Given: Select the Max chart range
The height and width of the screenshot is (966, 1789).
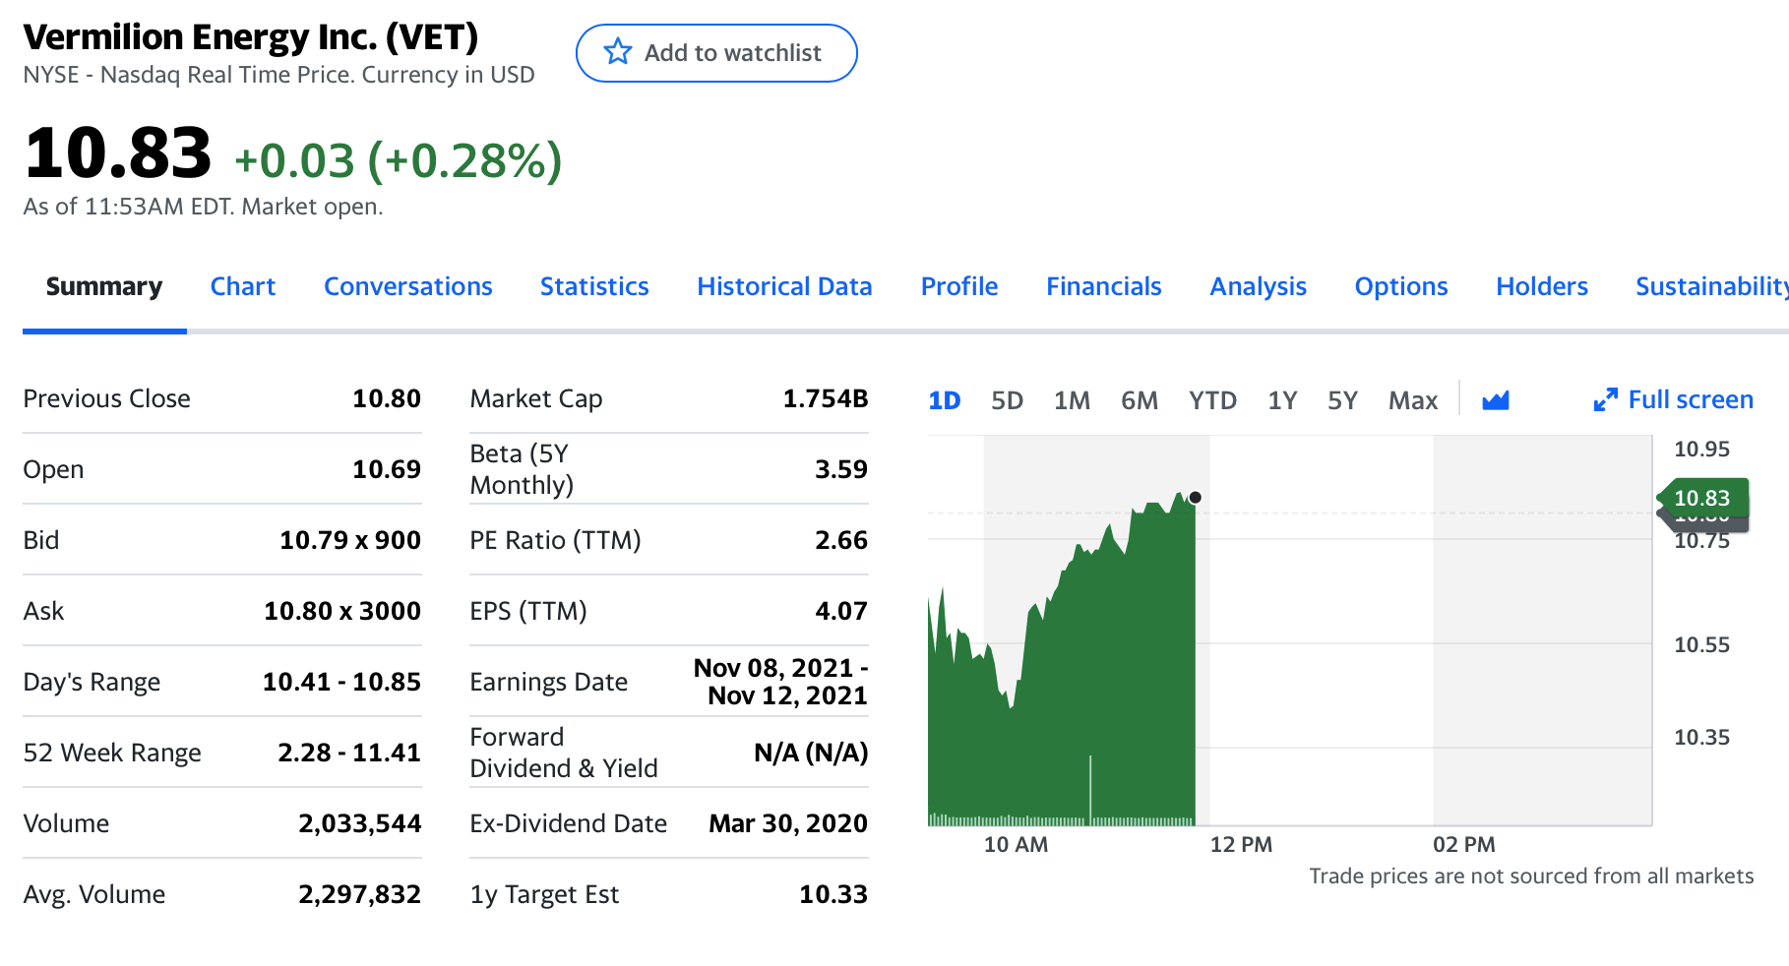Looking at the screenshot, I should 1413,400.
